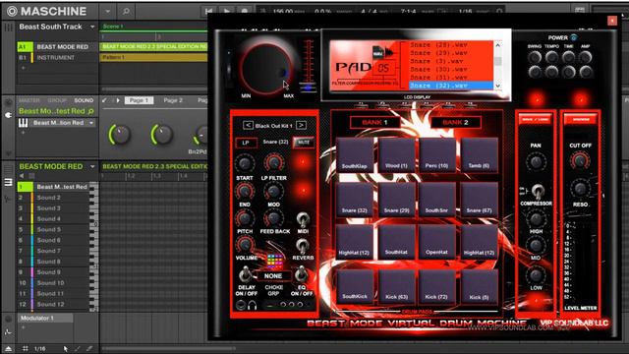
Task: Add a new group with plus under INSTRUMENT
Action: point(23,68)
